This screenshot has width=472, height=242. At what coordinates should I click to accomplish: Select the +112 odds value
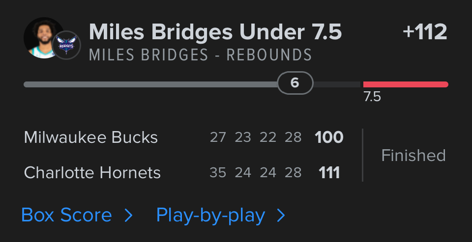(425, 32)
